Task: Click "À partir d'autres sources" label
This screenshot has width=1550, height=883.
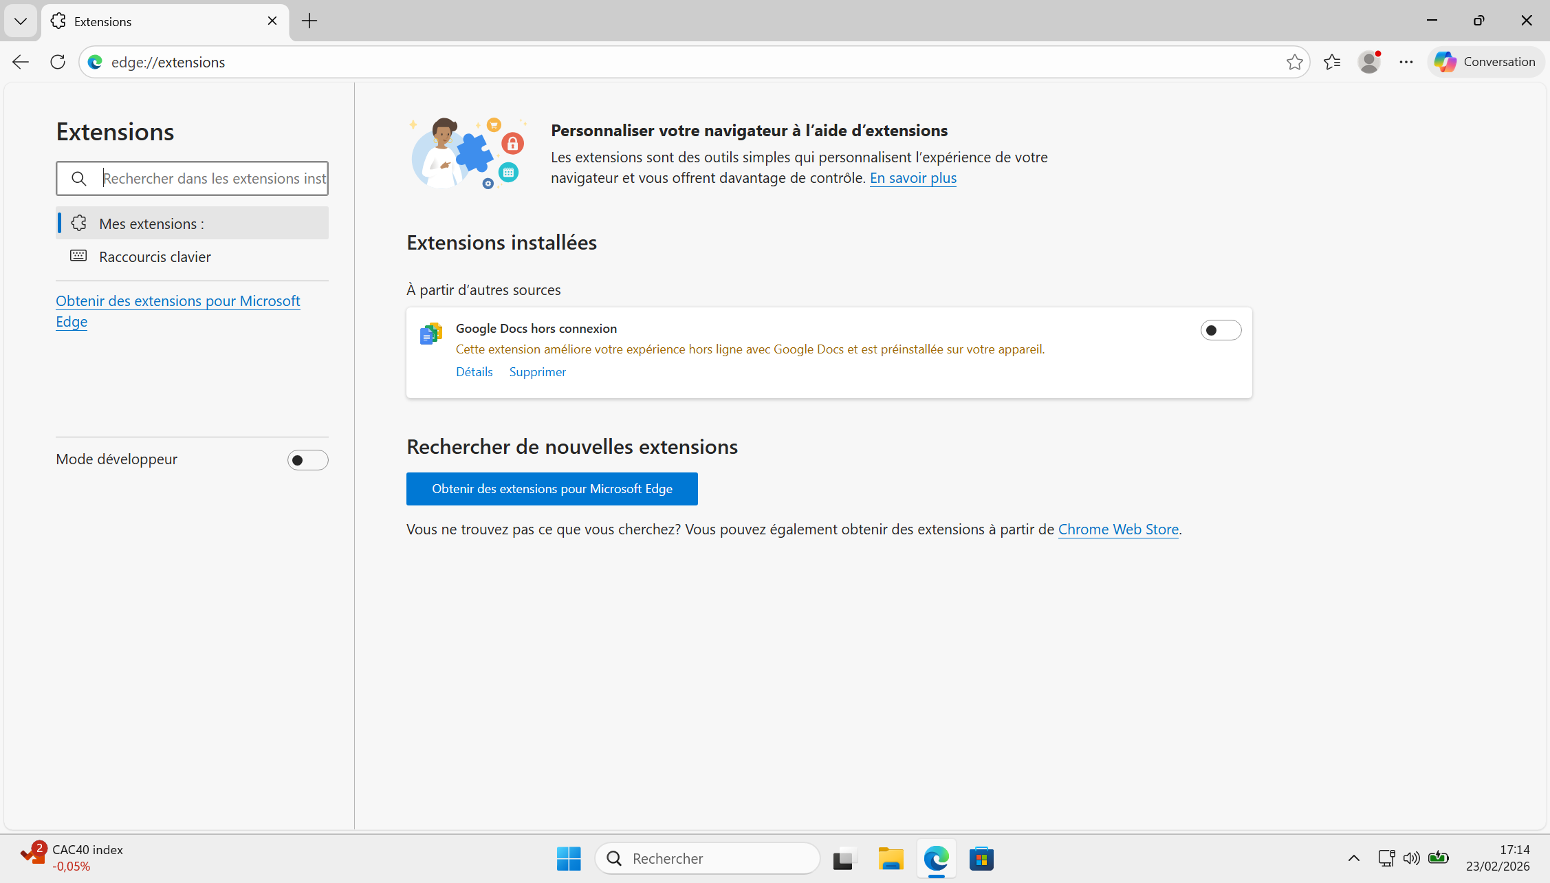Action: point(483,290)
